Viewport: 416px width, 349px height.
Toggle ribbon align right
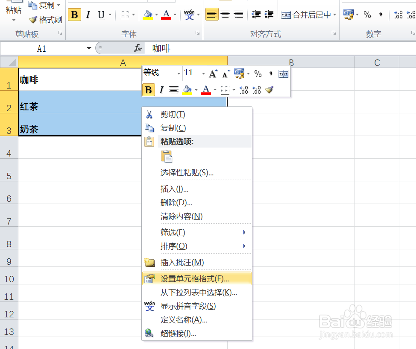(238, 14)
